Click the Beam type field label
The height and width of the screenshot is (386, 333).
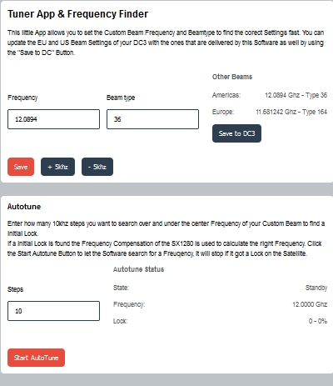point(121,98)
